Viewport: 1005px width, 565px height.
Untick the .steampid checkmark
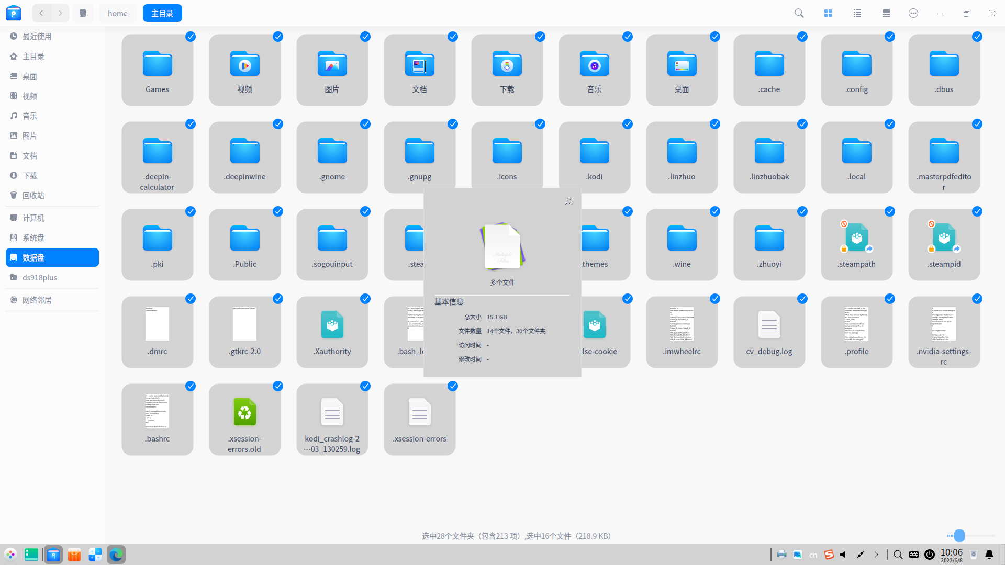click(977, 211)
